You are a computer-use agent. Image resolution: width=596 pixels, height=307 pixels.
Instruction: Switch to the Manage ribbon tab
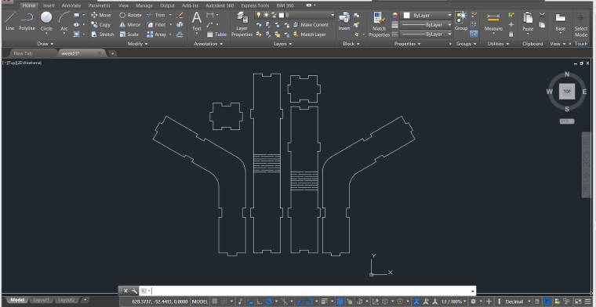pyautogui.click(x=144, y=5)
